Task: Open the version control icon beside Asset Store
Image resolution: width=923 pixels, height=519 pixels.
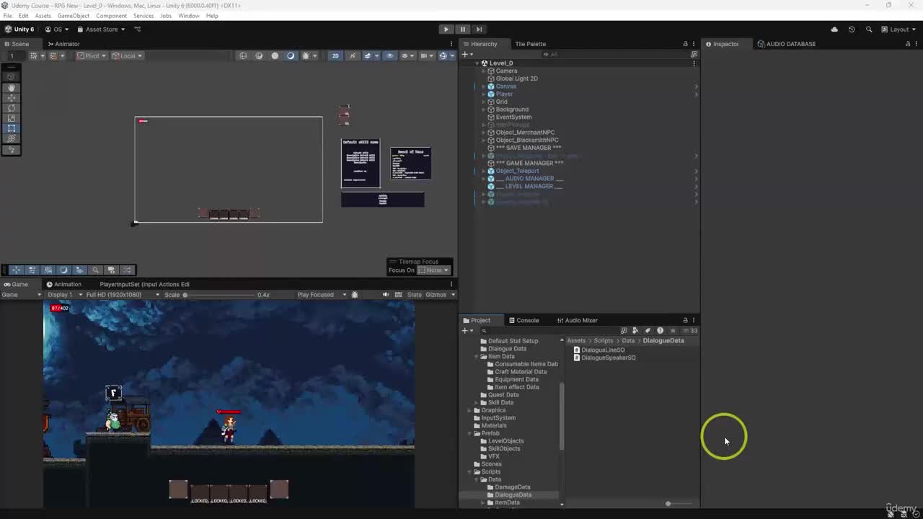Action: coord(138,30)
